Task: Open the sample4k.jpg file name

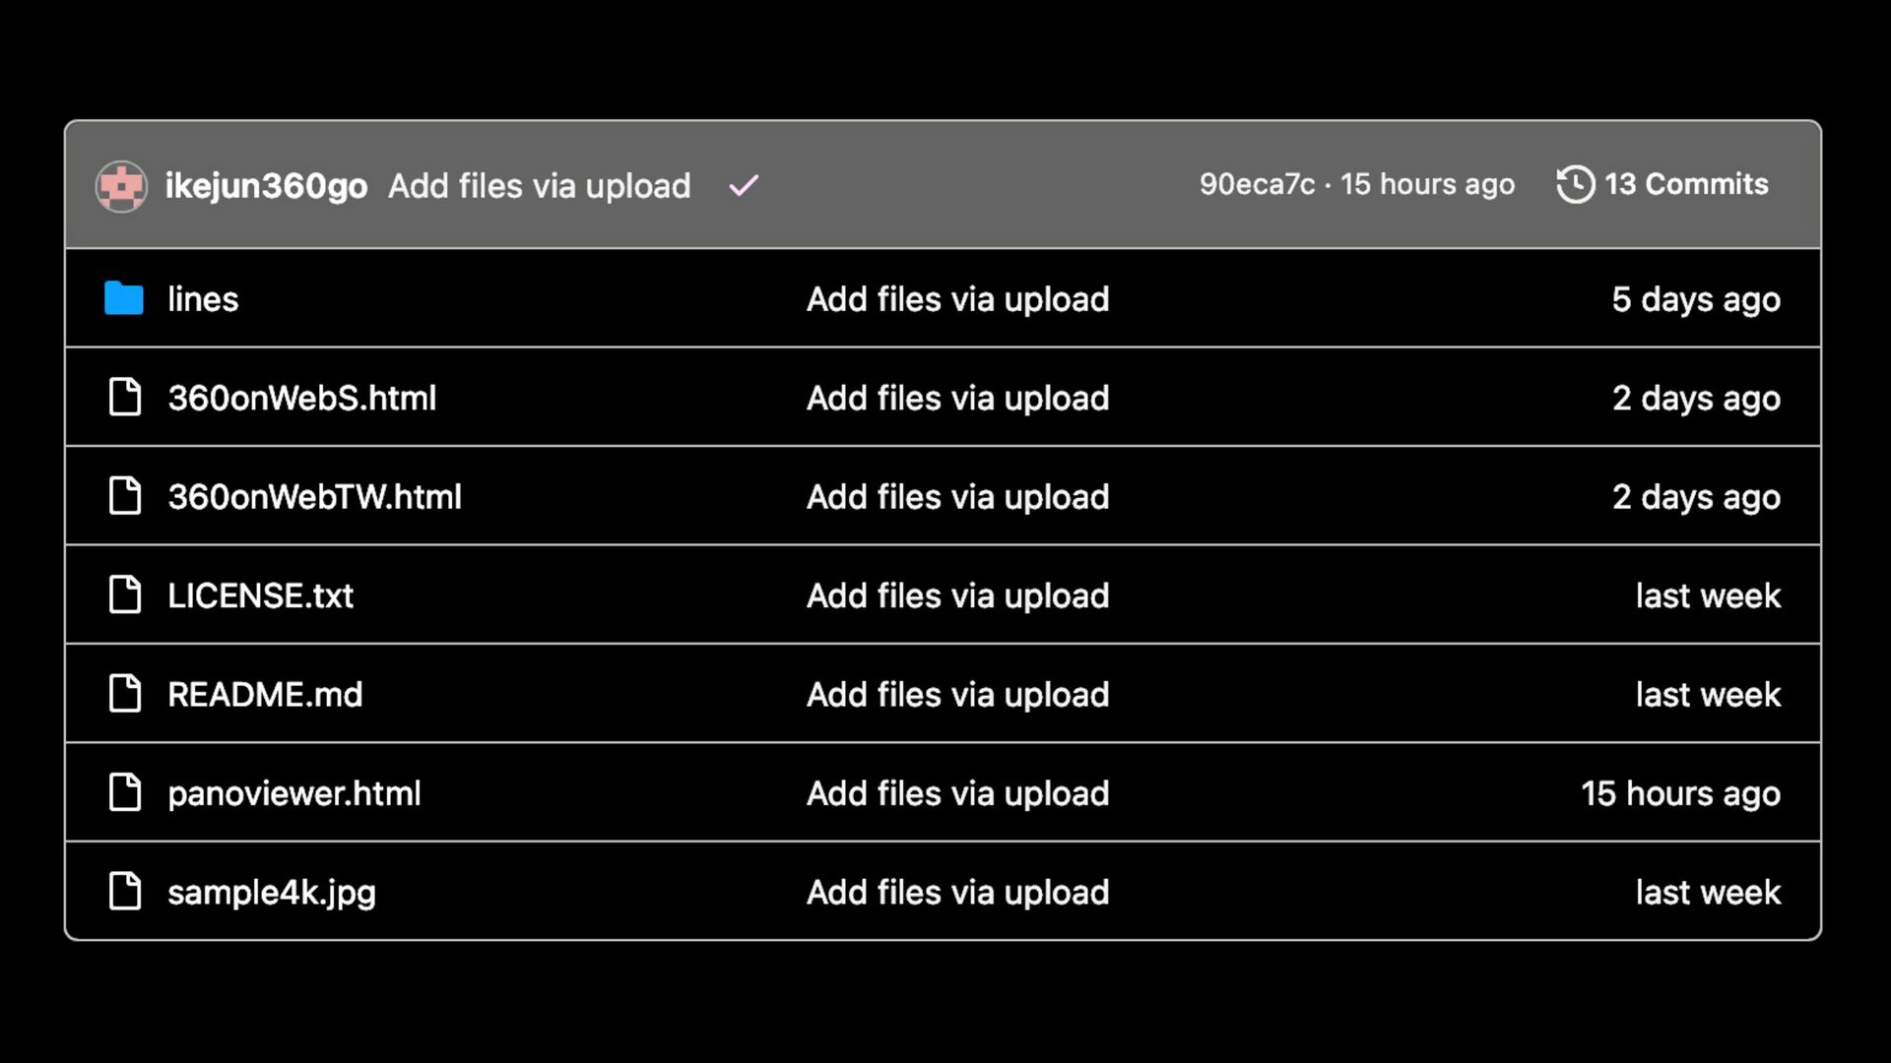Action: (x=272, y=893)
